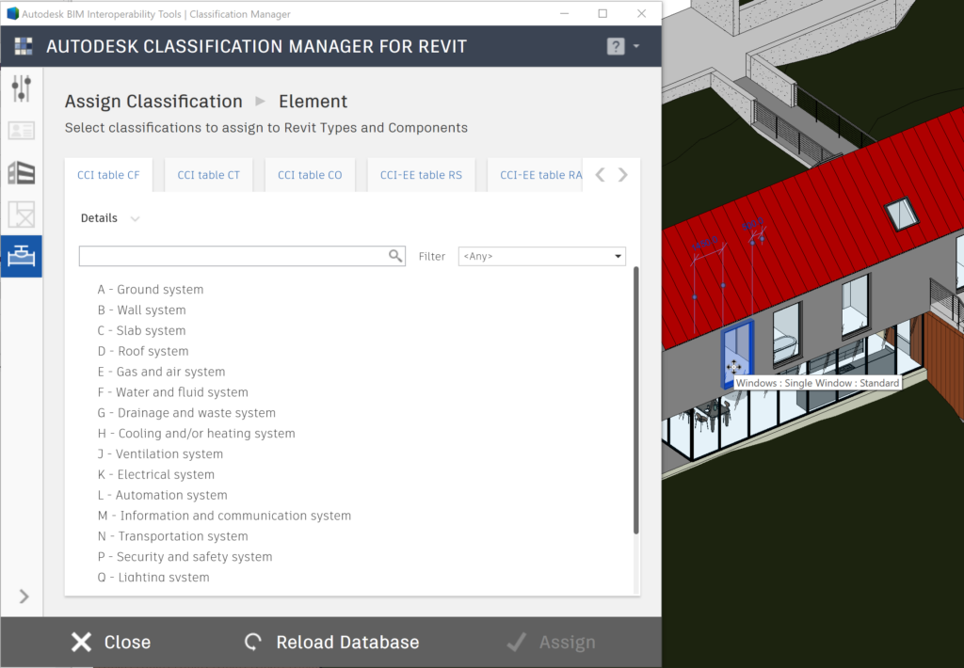Click the Element breadcrumb

click(x=313, y=102)
